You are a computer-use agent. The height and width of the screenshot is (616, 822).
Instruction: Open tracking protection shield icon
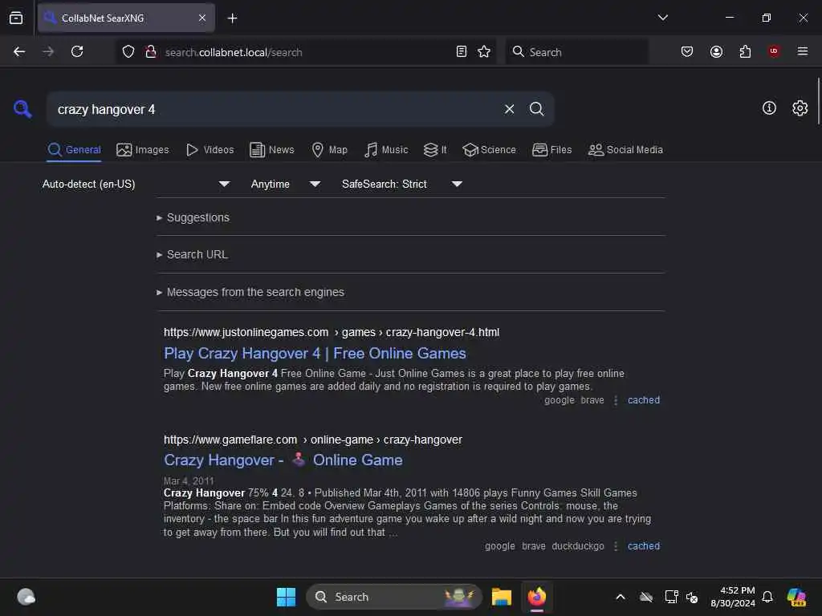click(128, 51)
